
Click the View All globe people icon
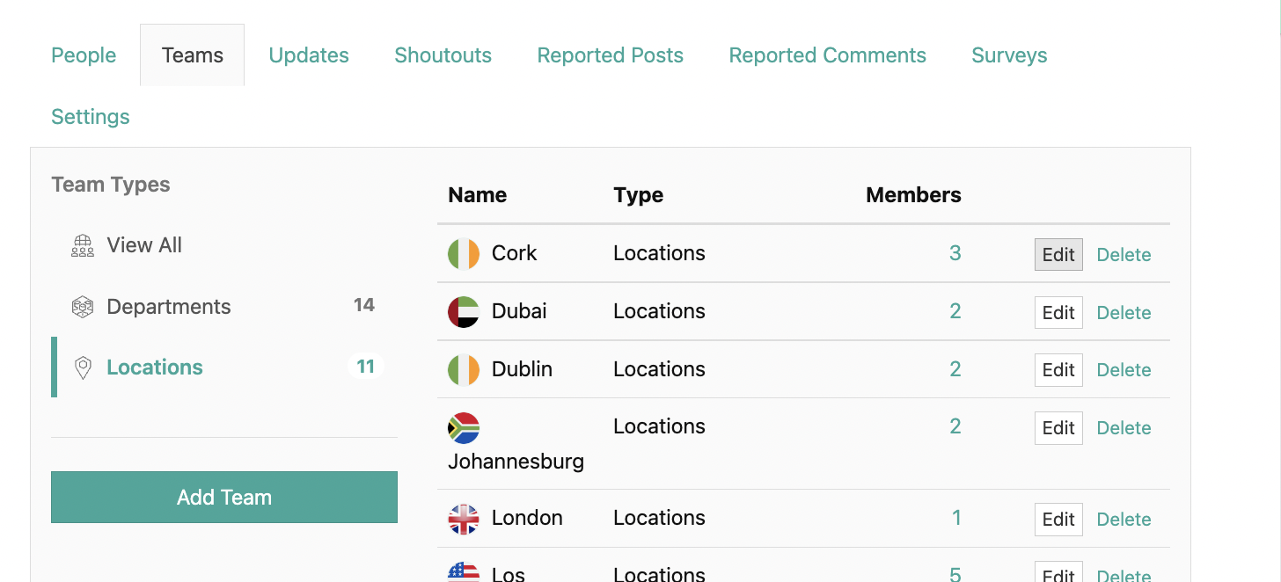coord(83,246)
